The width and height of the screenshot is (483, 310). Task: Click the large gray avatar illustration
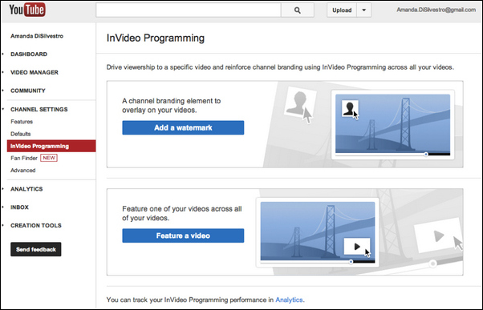[x=300, y=102]
